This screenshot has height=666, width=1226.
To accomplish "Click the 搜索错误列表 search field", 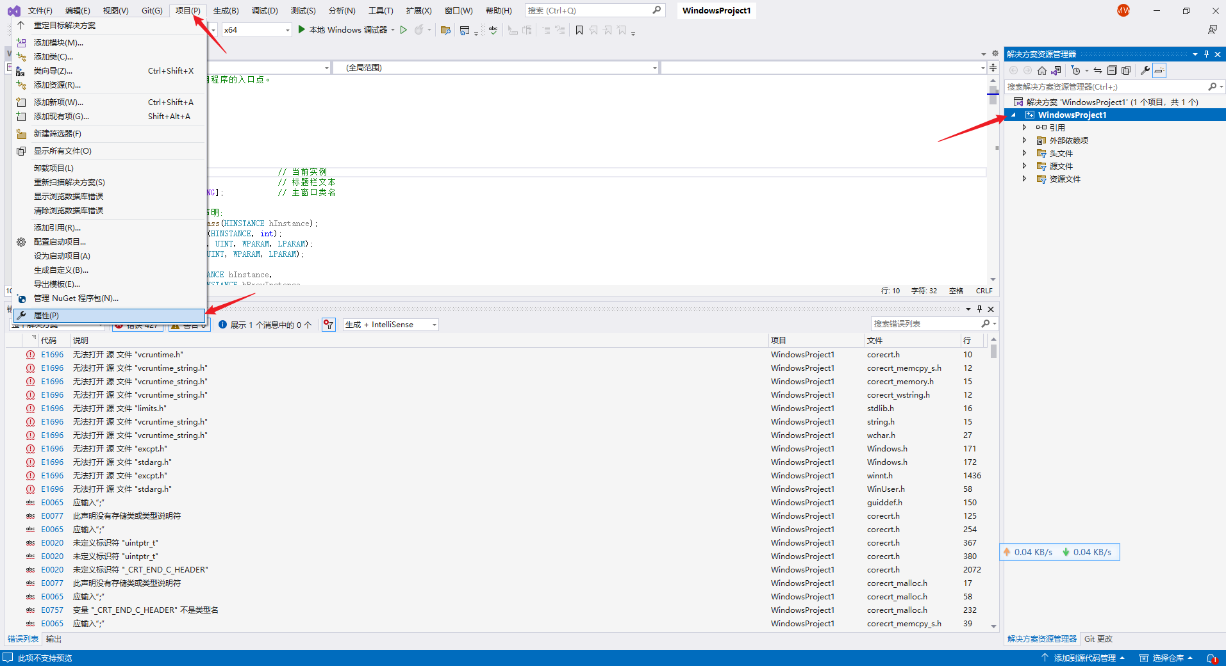I will [926, 324].
